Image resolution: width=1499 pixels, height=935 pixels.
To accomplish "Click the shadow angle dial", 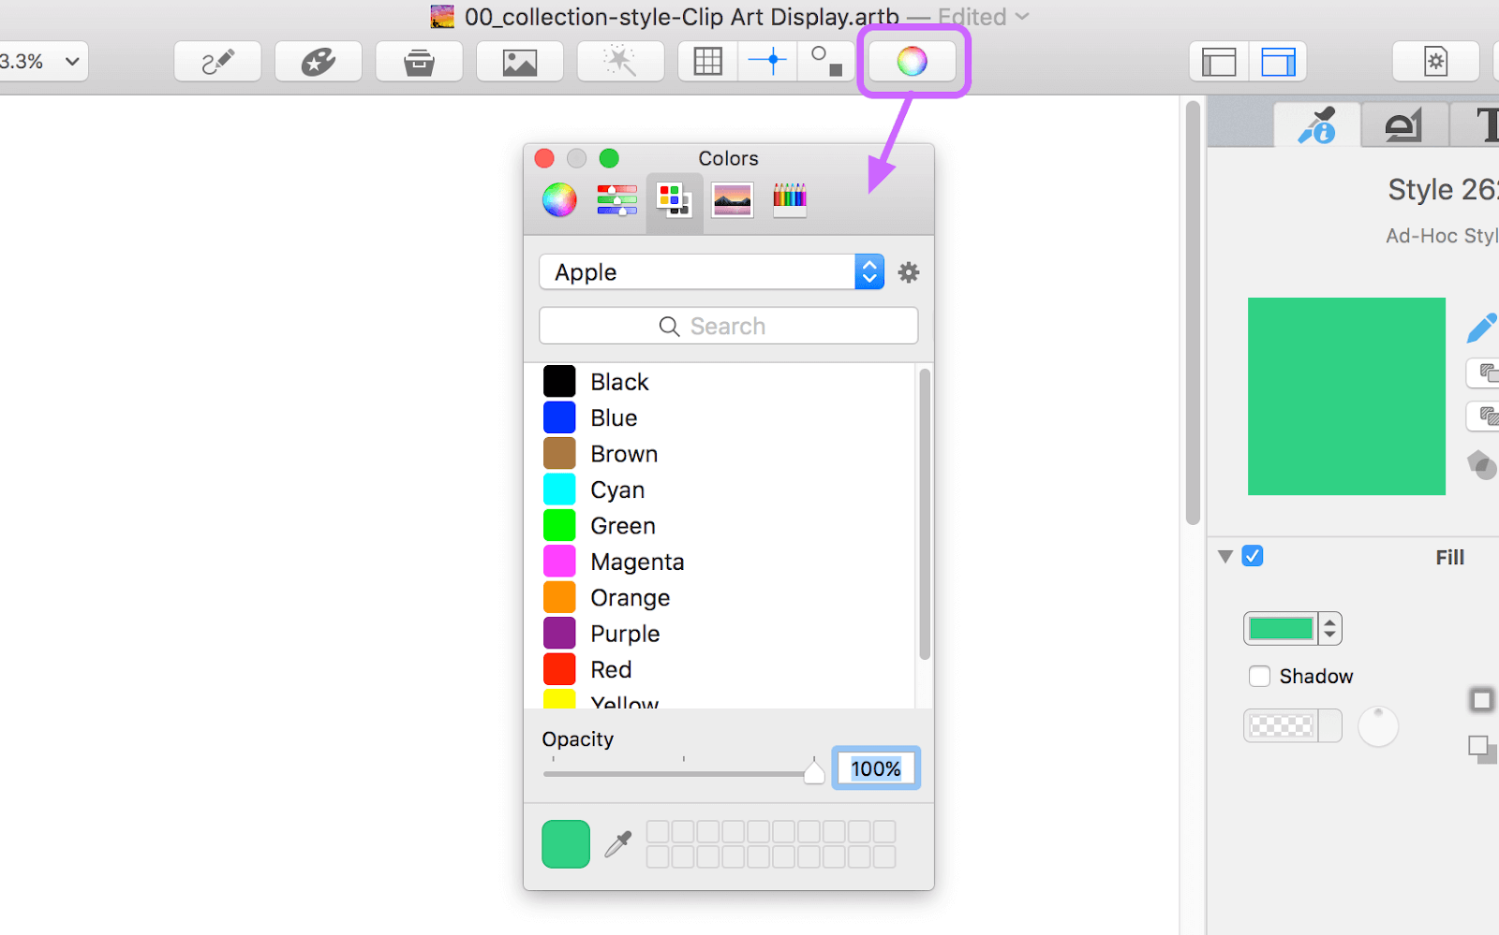I will click(x=1378, y=726).
